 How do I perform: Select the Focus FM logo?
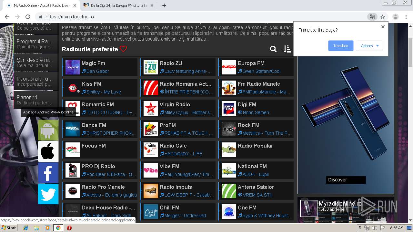click(x=73, y=150)
